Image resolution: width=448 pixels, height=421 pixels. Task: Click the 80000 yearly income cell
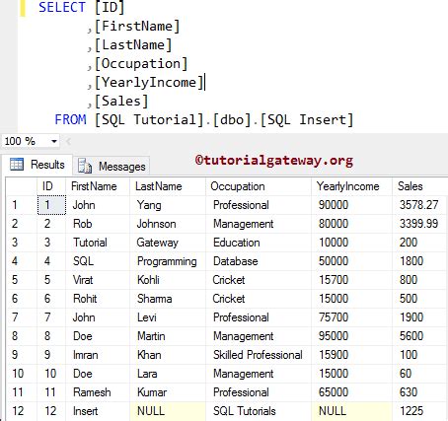click(x=351, y=224)
